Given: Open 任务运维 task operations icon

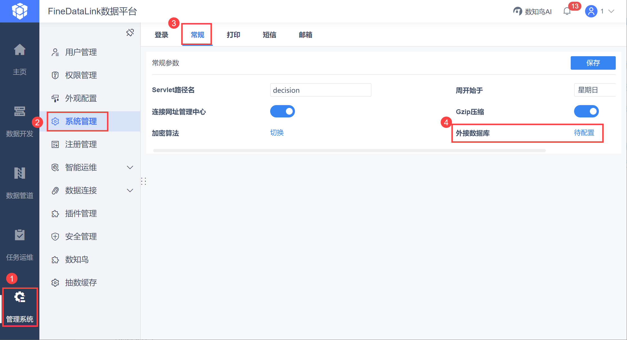Looking at the screenshot, I should [20, 235].
